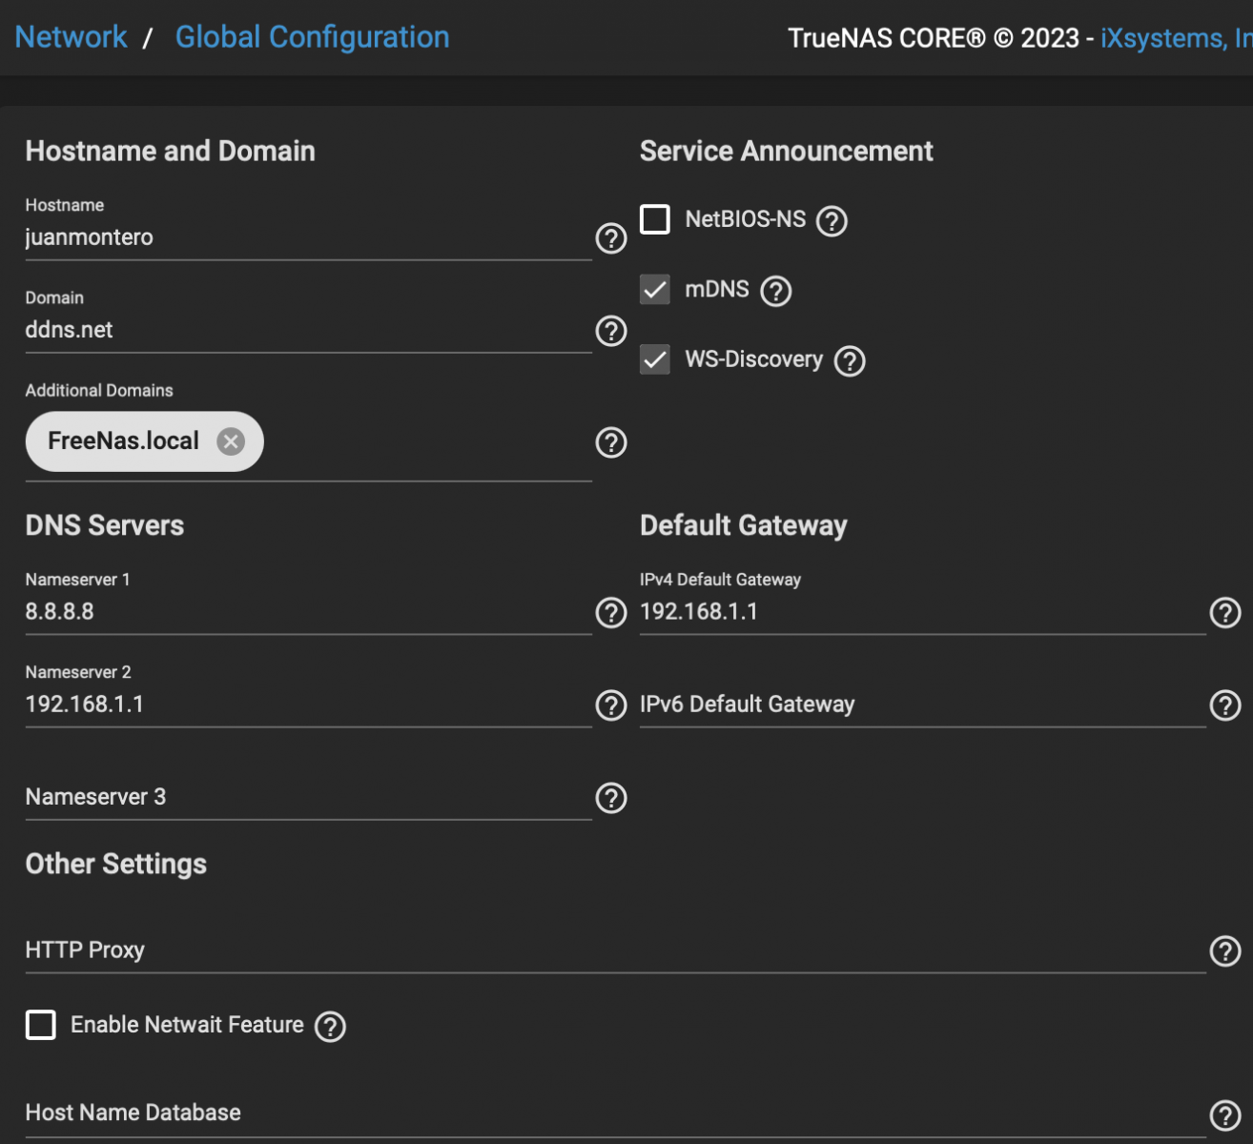Open help for HTTP Proxy
Screen dimensions: 1253x1144
click(x=1225, y=950)
